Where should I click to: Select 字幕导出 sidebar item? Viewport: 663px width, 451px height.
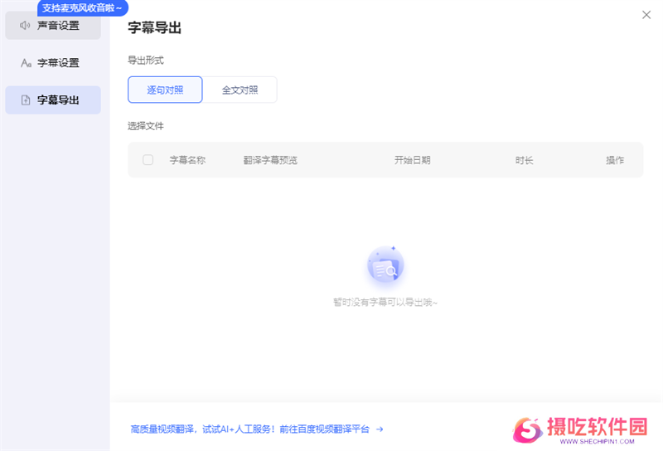pyautogui.click(x=53, y=99)
